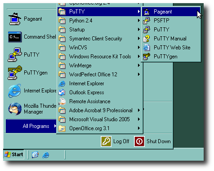The image size is (214, 171).
Task: Expand the Python 2.4 submenu arrow
Action: [139, 21]
